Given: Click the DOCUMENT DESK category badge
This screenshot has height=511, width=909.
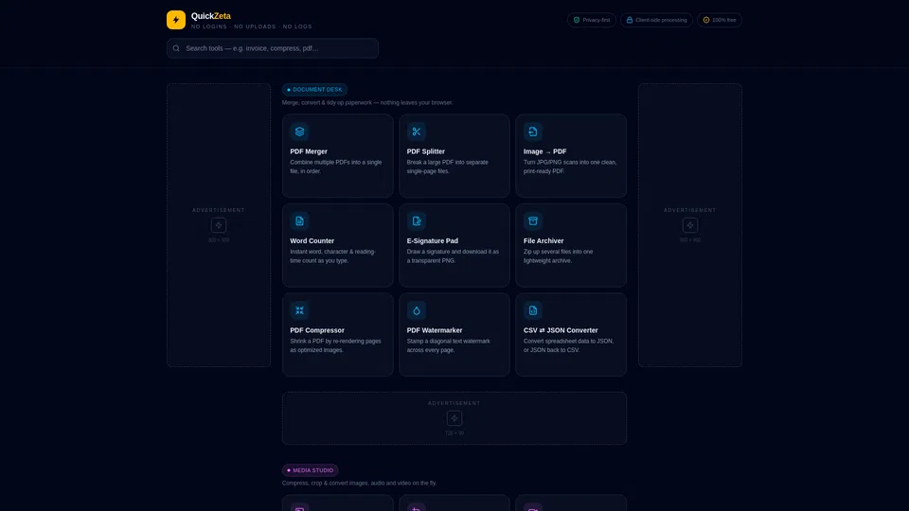Looking at the screenshot, I should click(314, 90).
